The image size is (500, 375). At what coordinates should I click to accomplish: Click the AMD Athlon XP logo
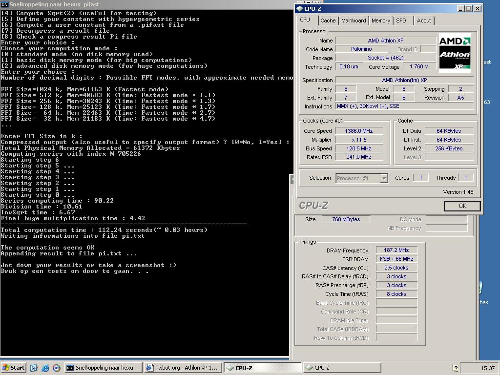(x=455, y=53)
